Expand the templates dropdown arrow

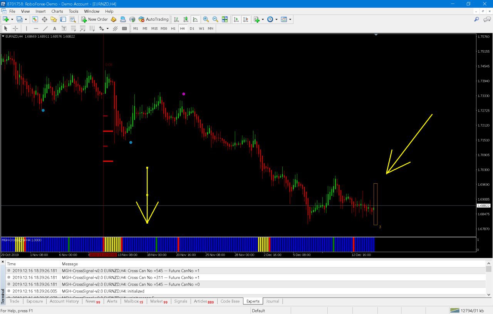(x=290, y=19)
